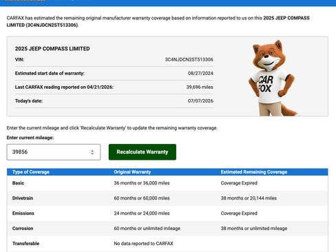Click the Corrosion coverage row label
Screen dimensions: 336x252
[23, 229]
